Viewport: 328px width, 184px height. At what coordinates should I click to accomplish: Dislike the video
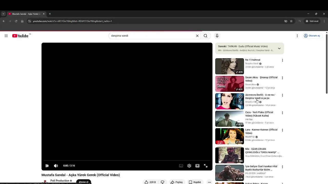pos(162,182)
